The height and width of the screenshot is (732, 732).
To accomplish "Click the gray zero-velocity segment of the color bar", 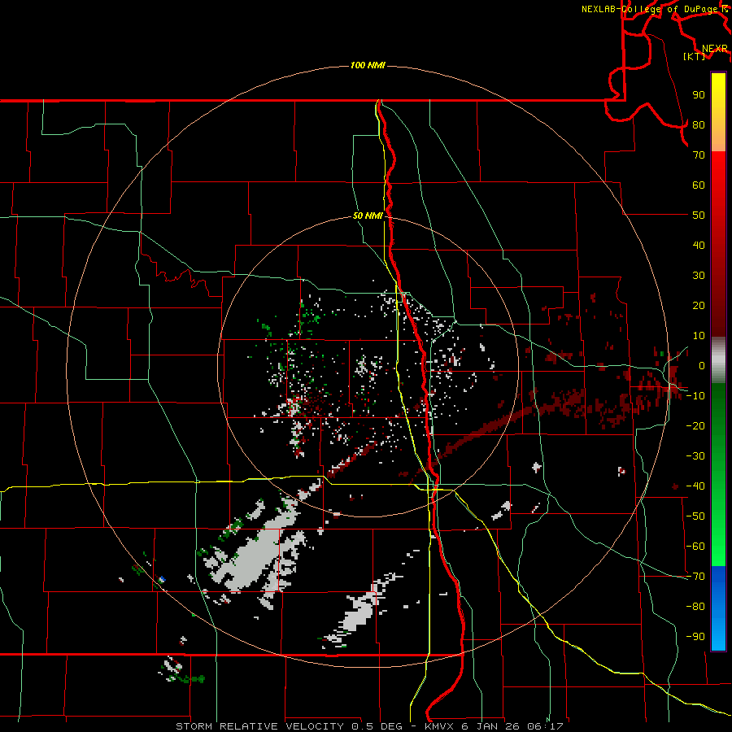I will 718,360.
